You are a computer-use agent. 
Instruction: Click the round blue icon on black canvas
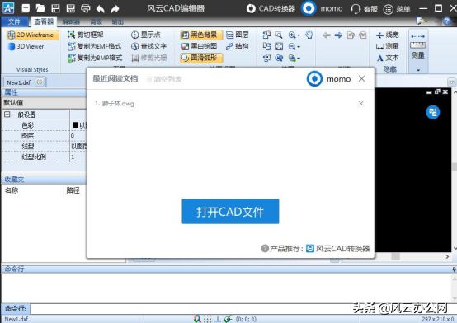point(433,112)
